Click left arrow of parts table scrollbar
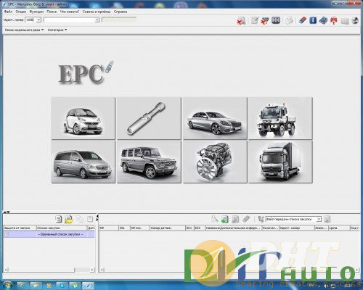Image resolution: width=363 pixels, height=290 pixels. (102, 270)
